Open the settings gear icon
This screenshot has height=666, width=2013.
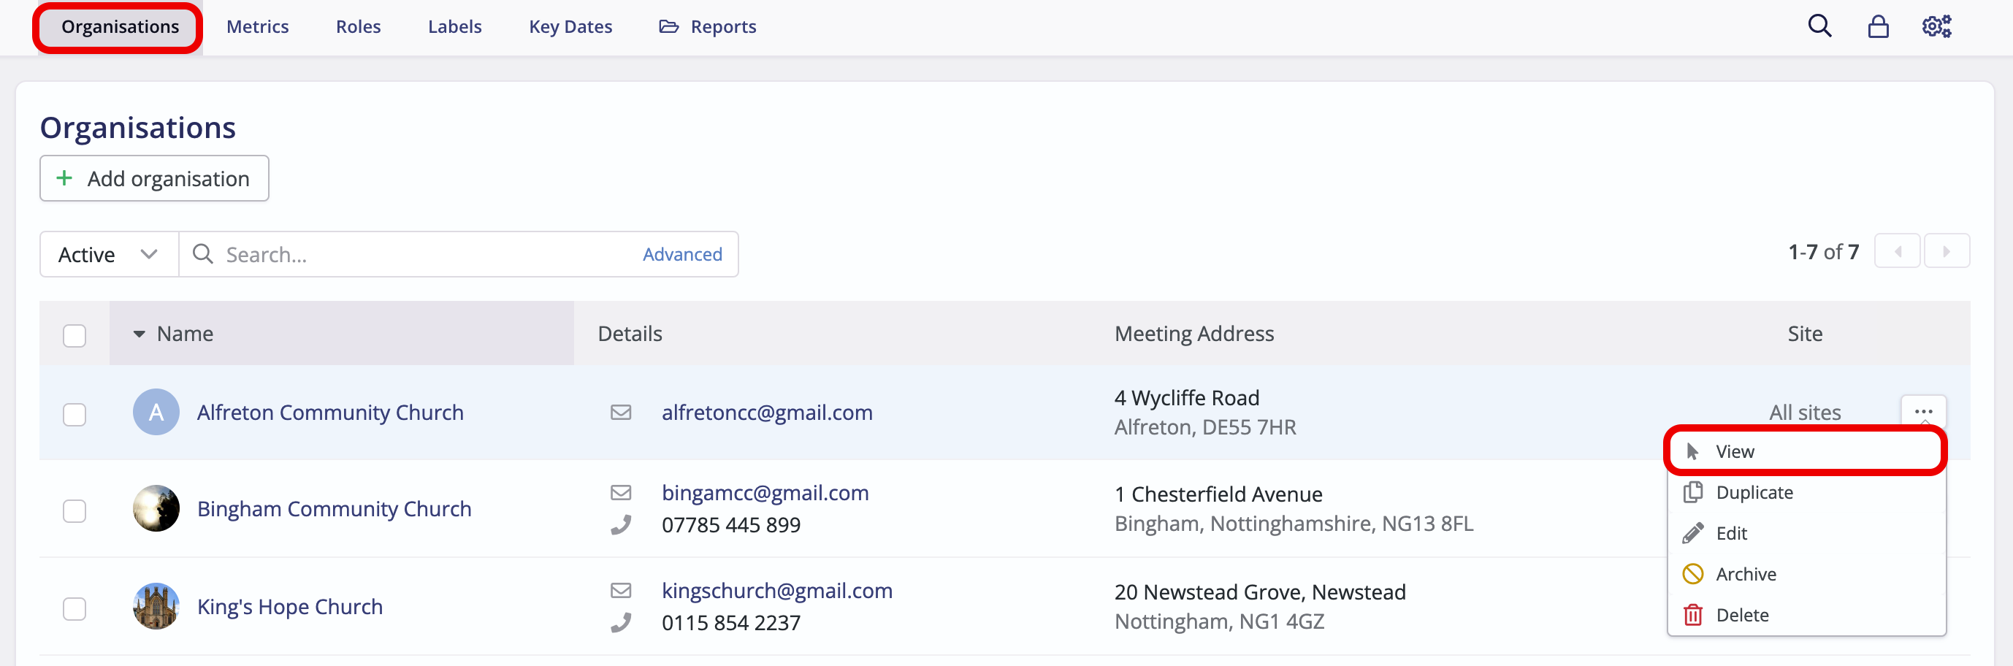[1936, 26]
